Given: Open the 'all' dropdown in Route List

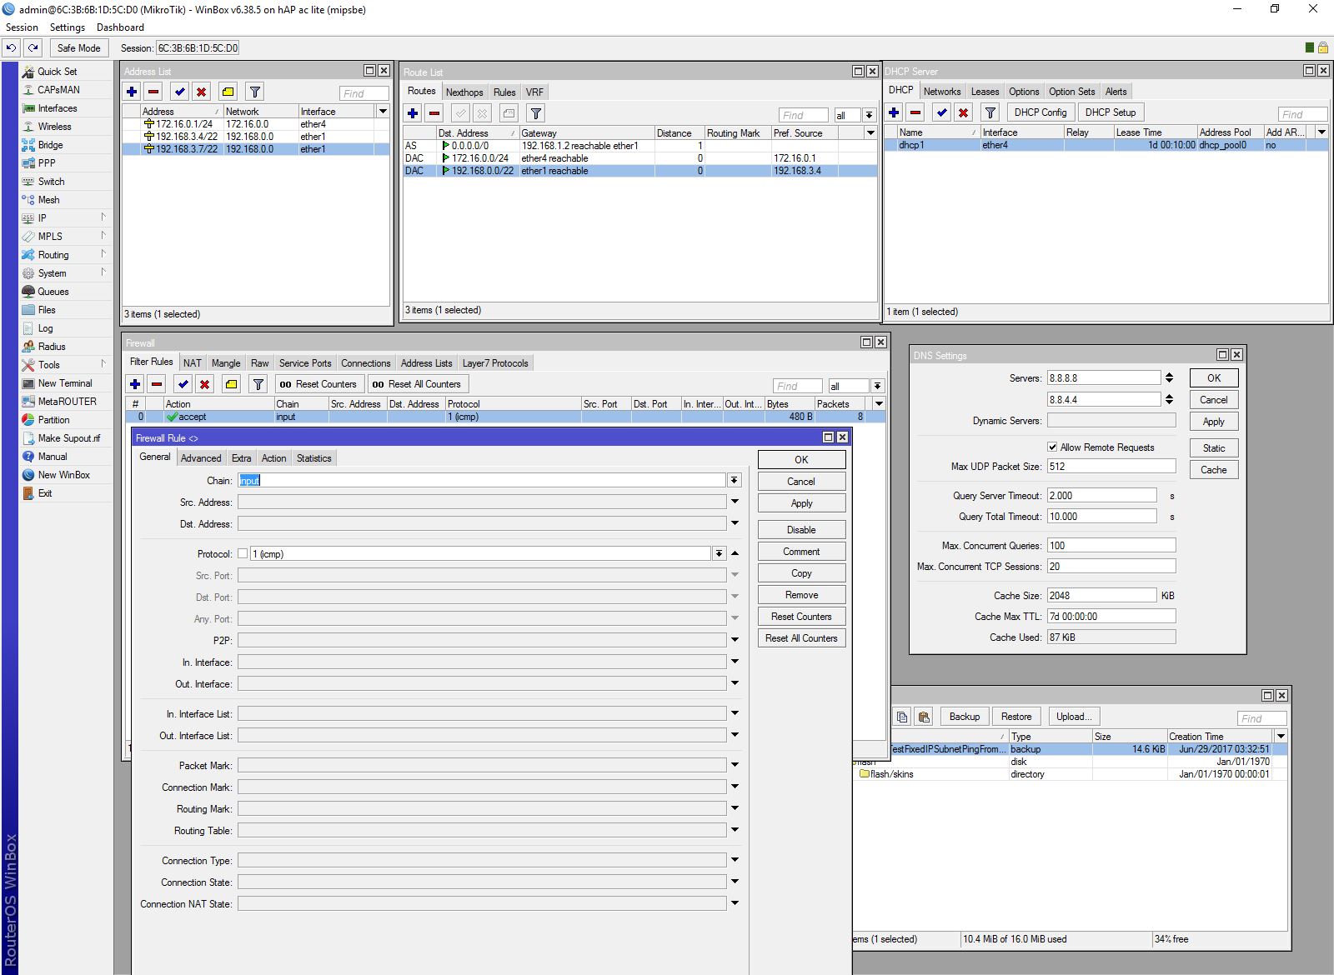Looking at the screenshot, I should [869, 115].
